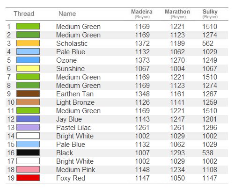Image resolution: width=234 pixels, height=188 pixels.
Task: Click Sulky code 562 for Scholastic
Action: 208,43
